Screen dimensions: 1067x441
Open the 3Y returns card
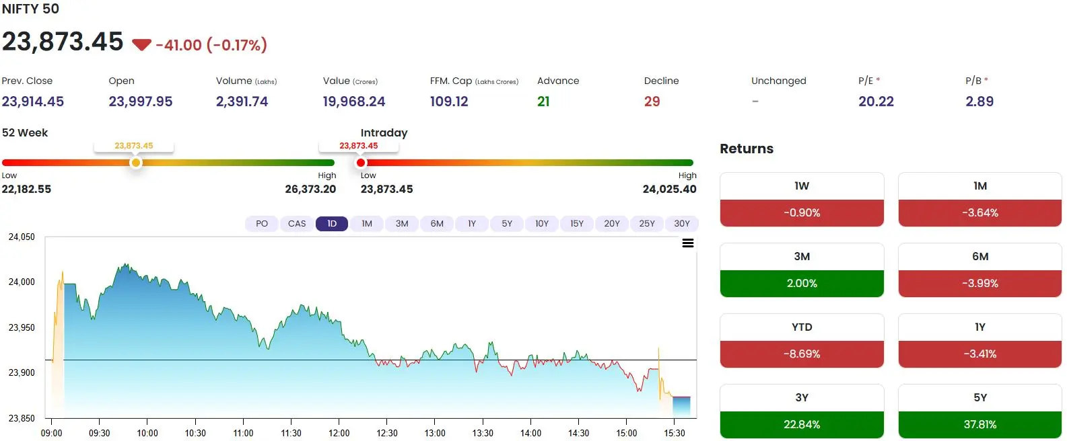(802, 411)
